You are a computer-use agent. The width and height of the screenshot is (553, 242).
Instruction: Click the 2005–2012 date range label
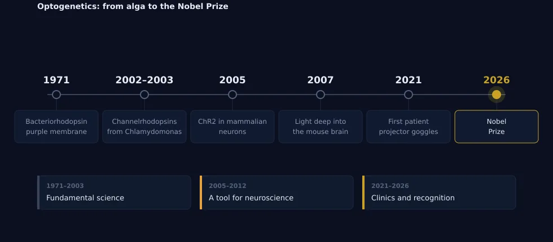[x=227, y=186]
